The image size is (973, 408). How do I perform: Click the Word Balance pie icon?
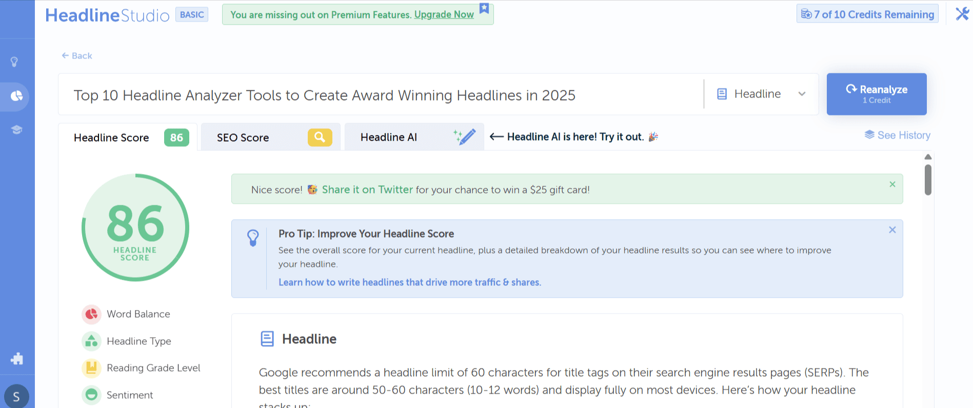[91, 314]
